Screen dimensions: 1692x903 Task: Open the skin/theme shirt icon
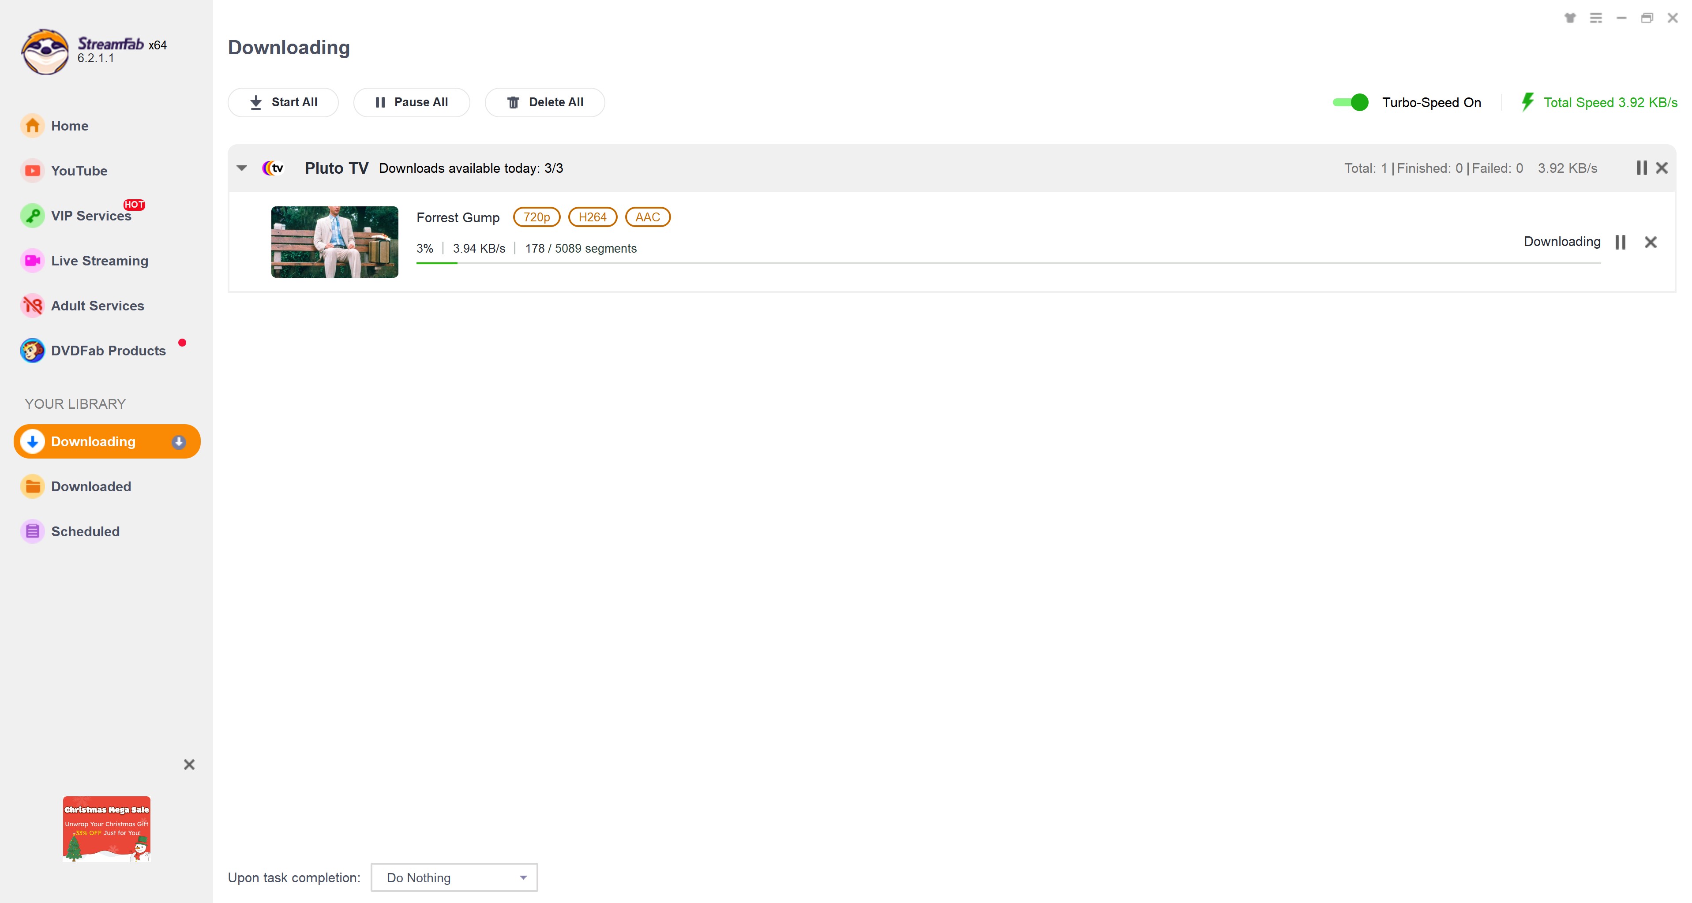pyautogui.click(x=1570, y=18)
